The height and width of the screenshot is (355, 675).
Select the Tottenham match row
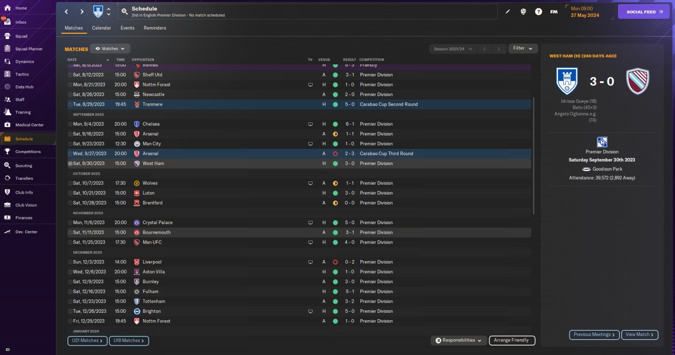pos(299,301)
